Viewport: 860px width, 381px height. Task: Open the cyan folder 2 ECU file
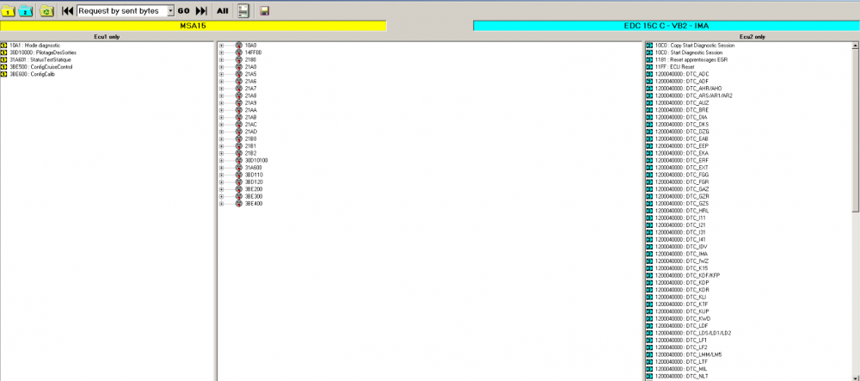(25, 11)
